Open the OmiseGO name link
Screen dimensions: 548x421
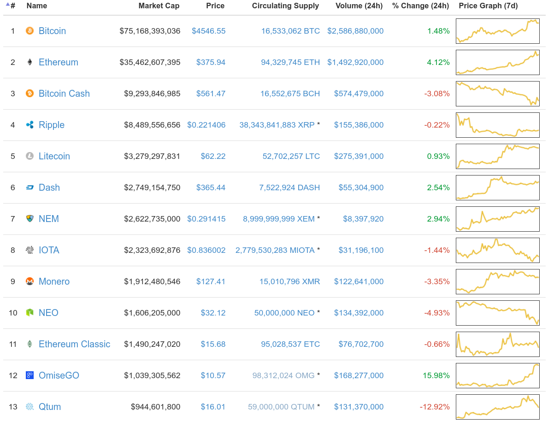59,375
